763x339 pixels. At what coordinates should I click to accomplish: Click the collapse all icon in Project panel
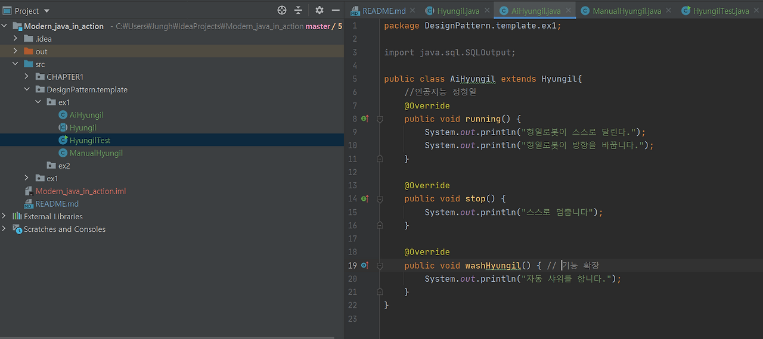(298, 10)
